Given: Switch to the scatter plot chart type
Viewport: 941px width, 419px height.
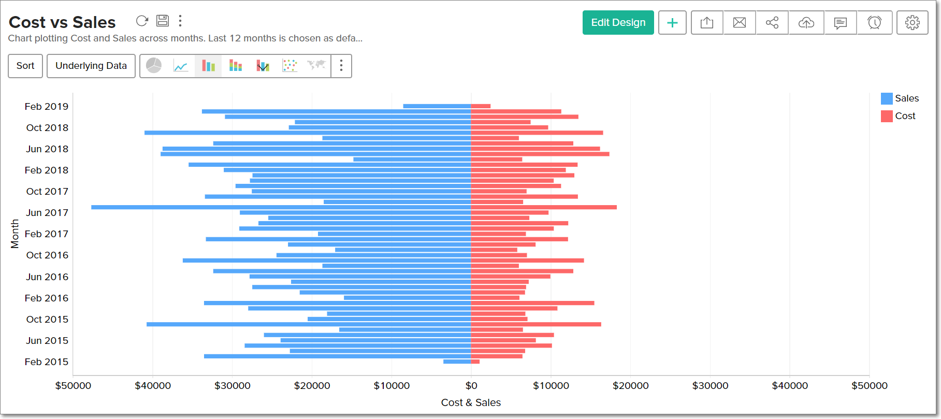Looking at the screenshot, I should point(289,66).
